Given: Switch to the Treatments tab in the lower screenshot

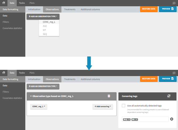Looking at the screenshot, I should coord(70,79).
